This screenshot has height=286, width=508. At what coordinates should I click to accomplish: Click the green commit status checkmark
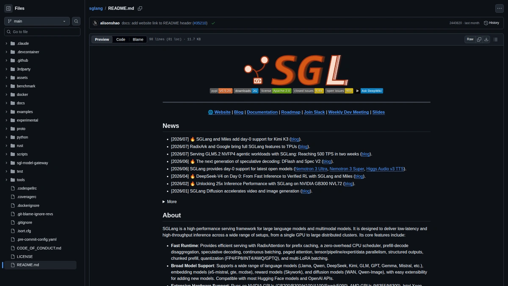point(213,23)
